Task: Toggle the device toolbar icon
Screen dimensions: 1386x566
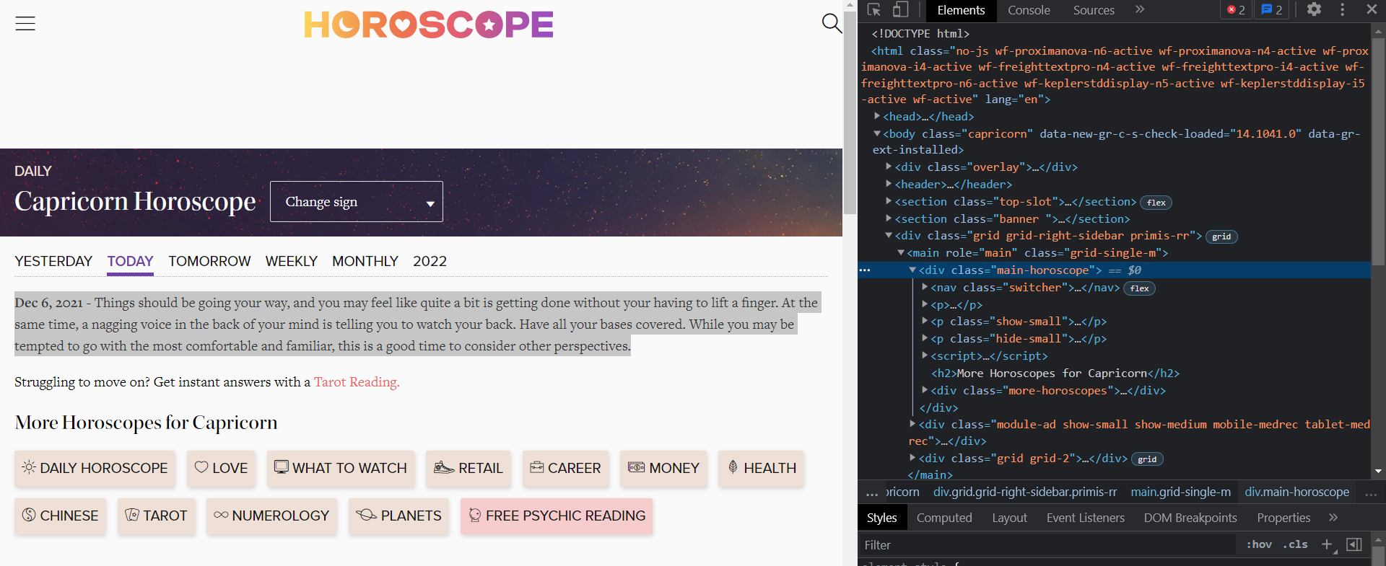Action: coord(900,10)
